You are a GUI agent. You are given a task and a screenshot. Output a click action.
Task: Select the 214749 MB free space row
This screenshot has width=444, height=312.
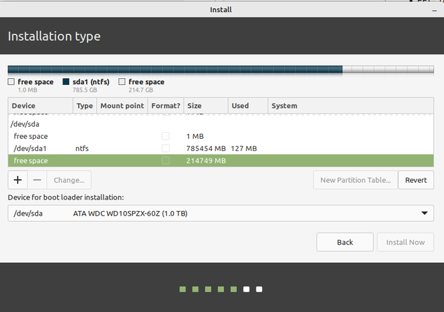tap(221, 160)
